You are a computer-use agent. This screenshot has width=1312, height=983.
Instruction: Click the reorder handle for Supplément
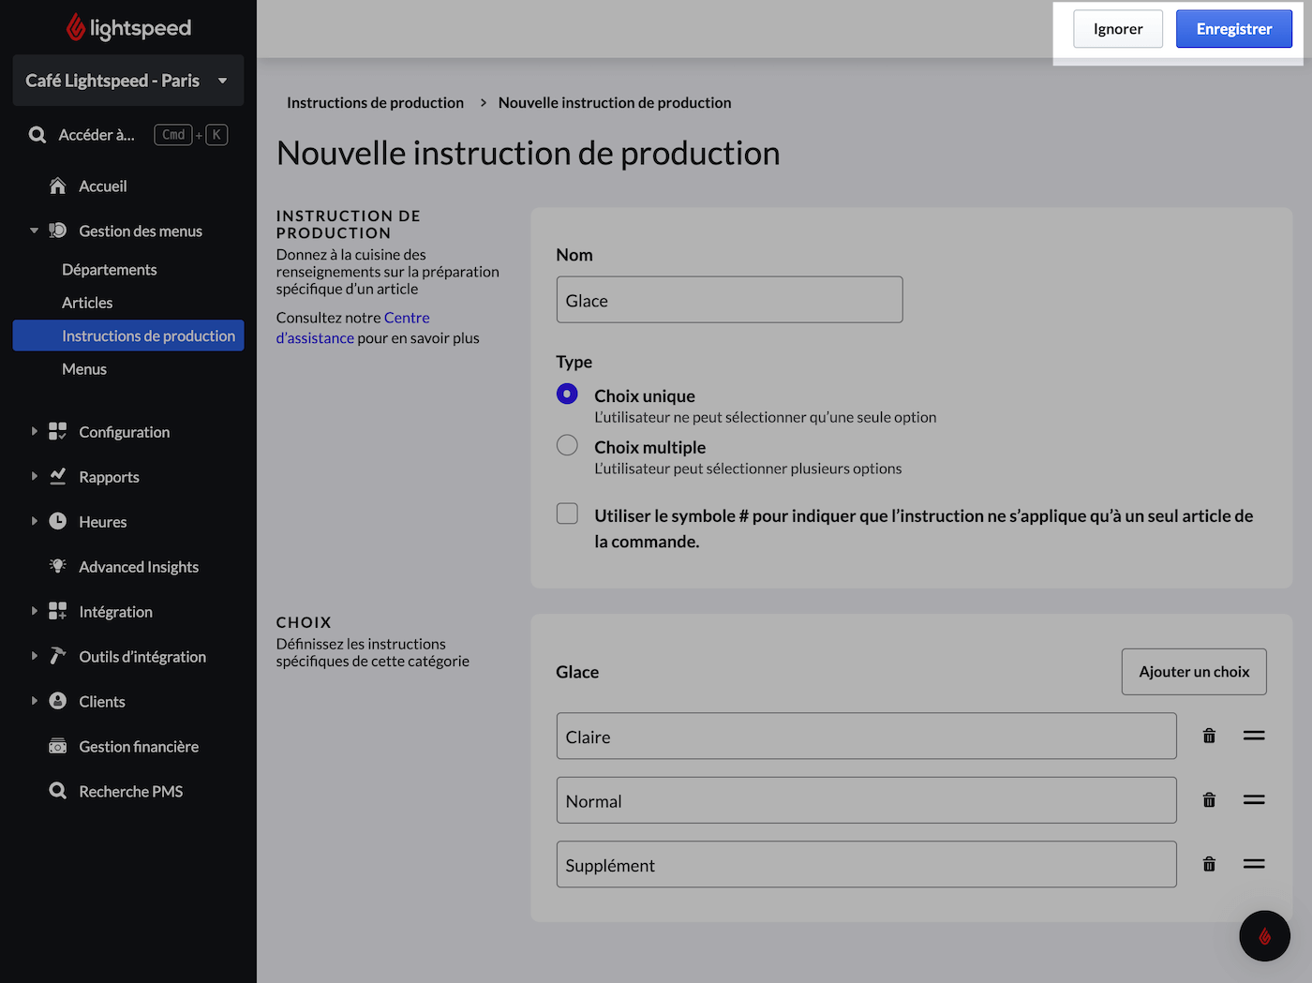coord(1254,864)
